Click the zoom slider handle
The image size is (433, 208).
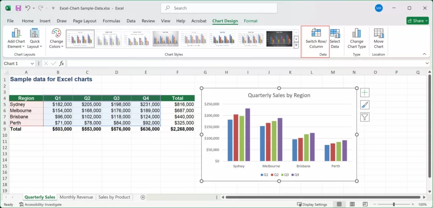pos(394,204)
